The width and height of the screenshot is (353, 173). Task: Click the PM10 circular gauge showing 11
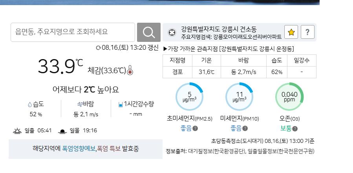coord(239,97)
